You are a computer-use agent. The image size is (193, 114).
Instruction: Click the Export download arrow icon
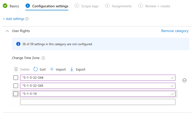point(72,69)
